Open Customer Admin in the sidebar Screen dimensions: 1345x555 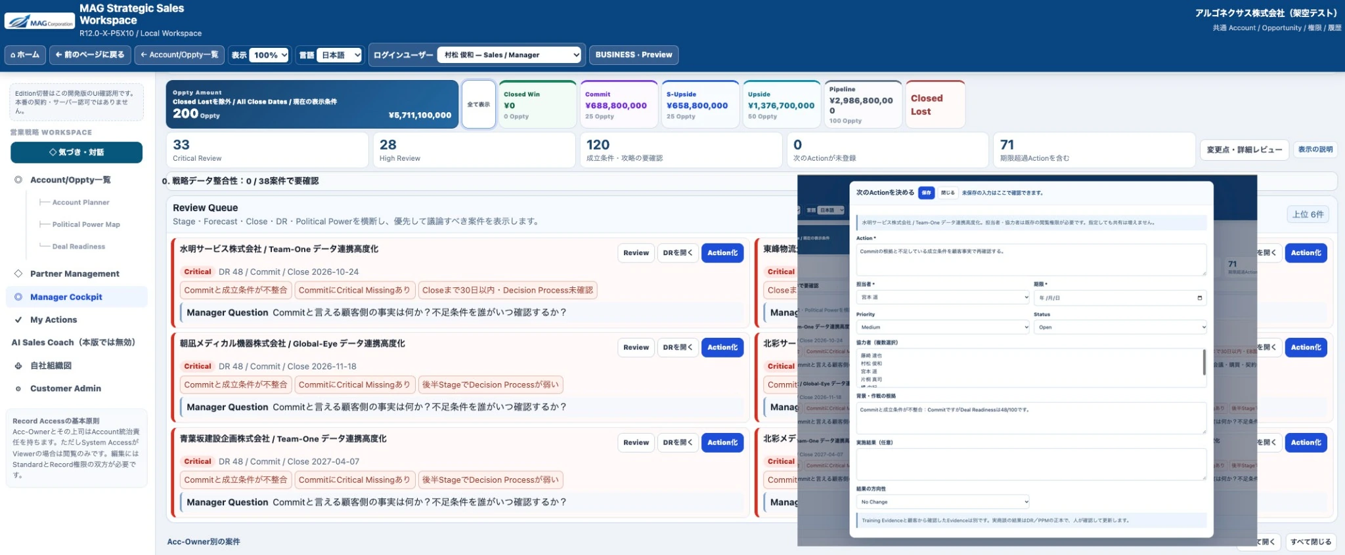65,388
